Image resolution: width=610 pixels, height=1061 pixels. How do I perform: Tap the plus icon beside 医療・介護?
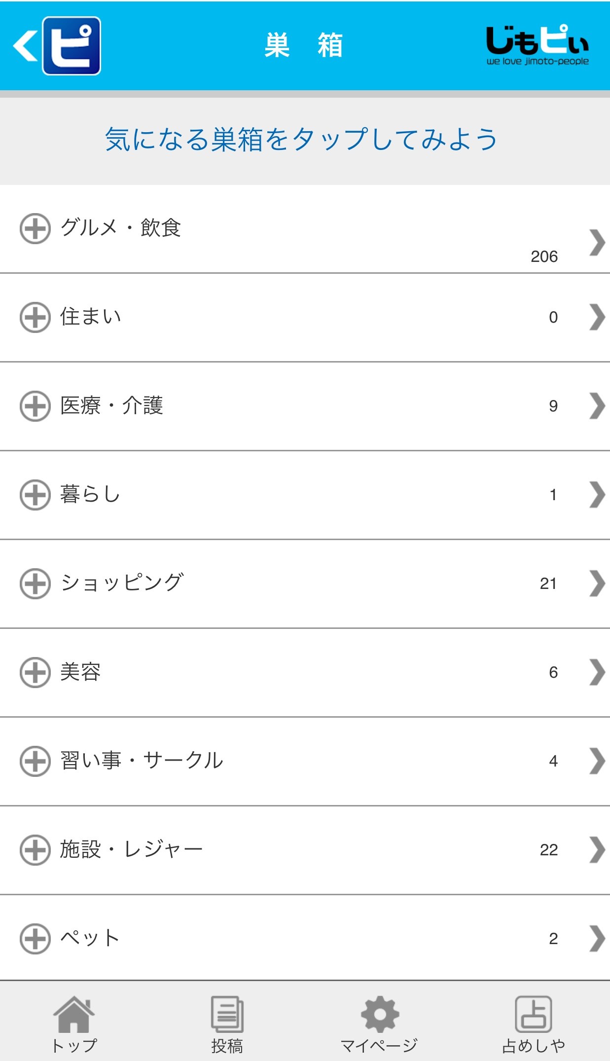point(35,406)
